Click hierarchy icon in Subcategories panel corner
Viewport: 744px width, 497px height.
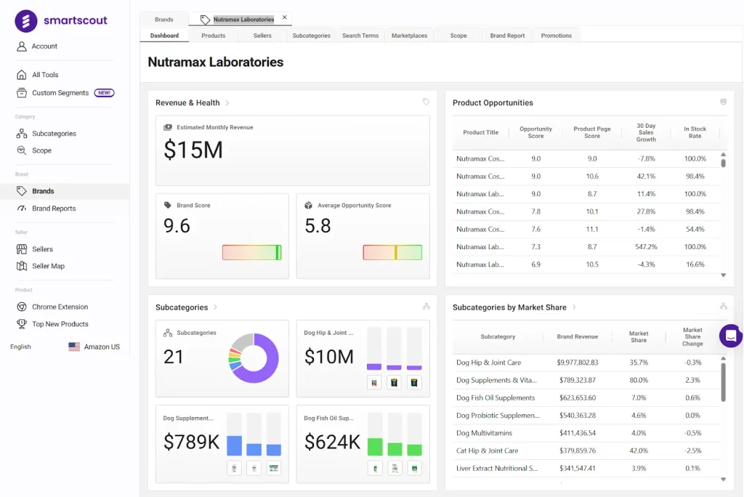click(x=426, y=306)
